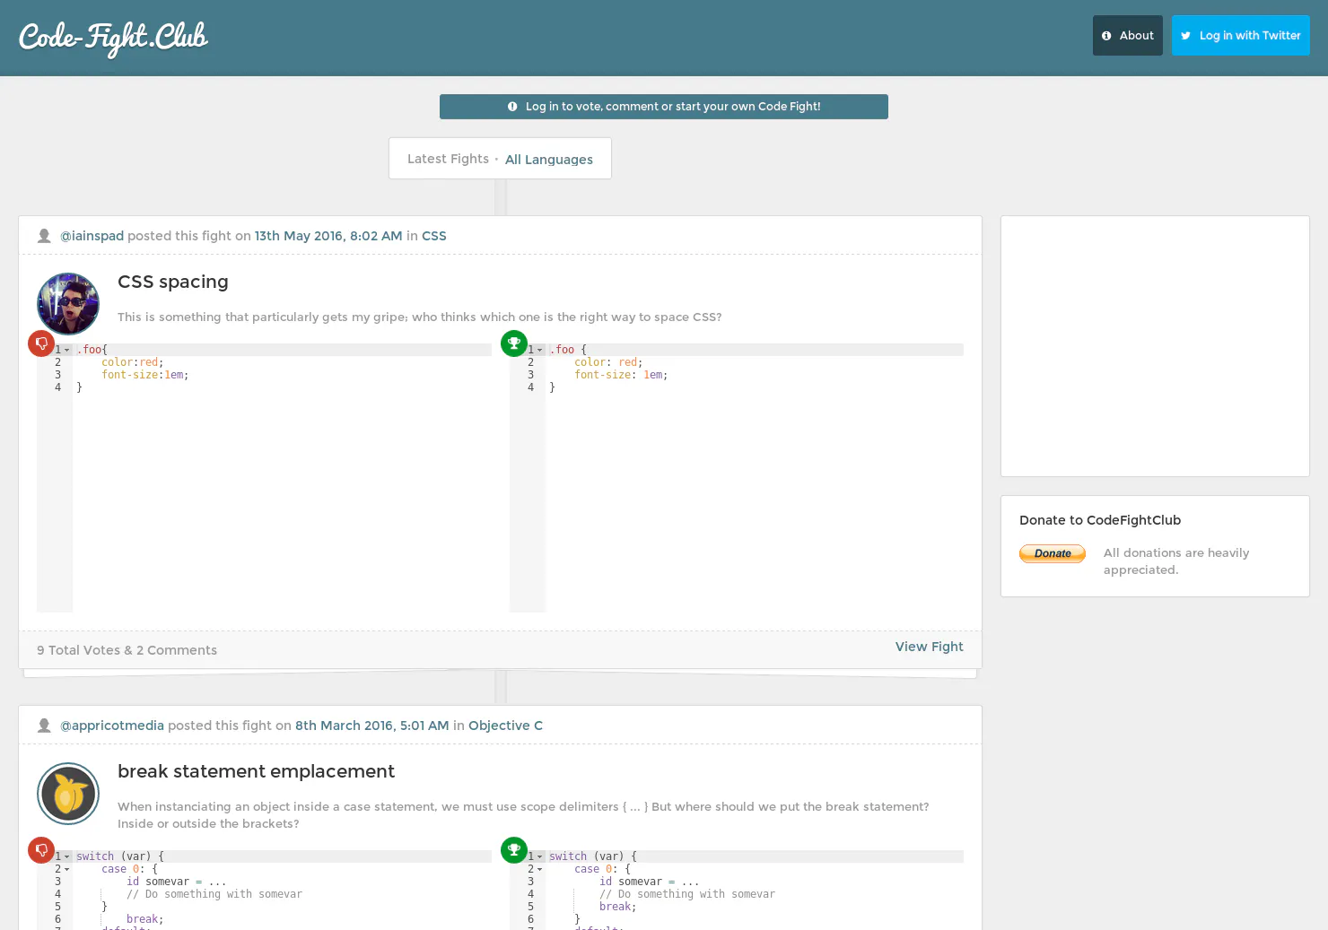Open the 13th May 2016 timestamp link

click(x=328, y=236)
